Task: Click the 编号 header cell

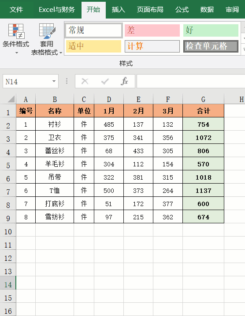Action: 26,111
